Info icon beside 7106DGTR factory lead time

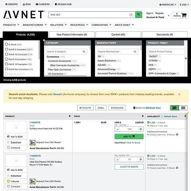pos(177,134)
